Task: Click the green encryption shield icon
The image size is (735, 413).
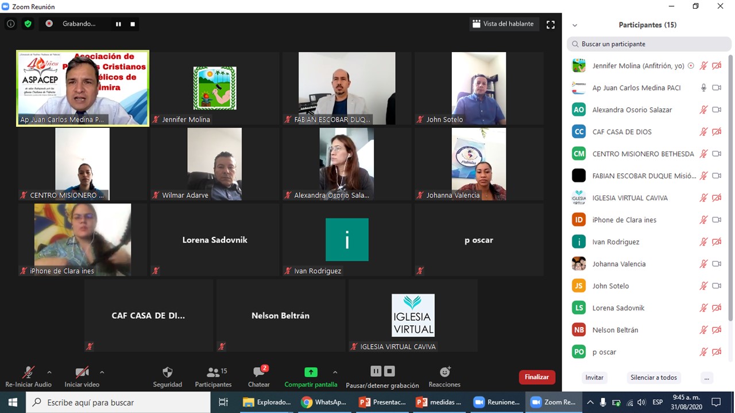Action: tap(28, 24)
